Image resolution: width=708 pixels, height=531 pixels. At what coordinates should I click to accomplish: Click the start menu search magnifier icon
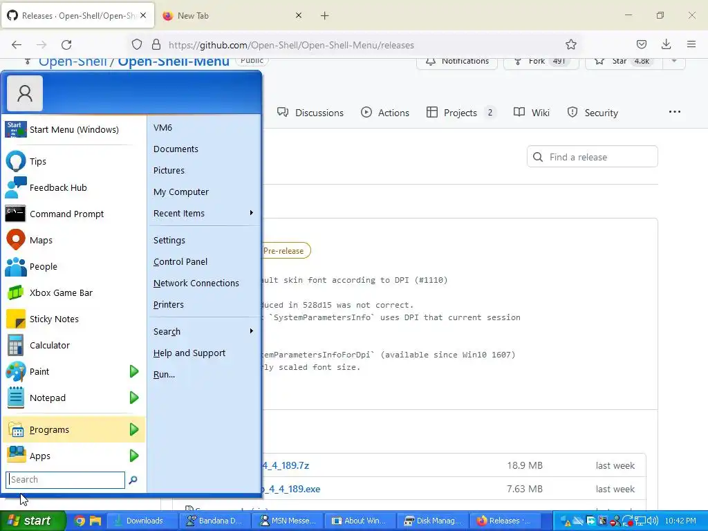point(133,480)
